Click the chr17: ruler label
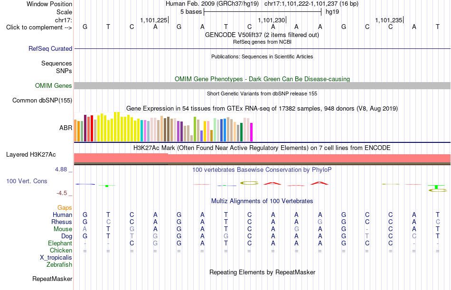Viewport: 451px width, 290px height. coord(63,20)
